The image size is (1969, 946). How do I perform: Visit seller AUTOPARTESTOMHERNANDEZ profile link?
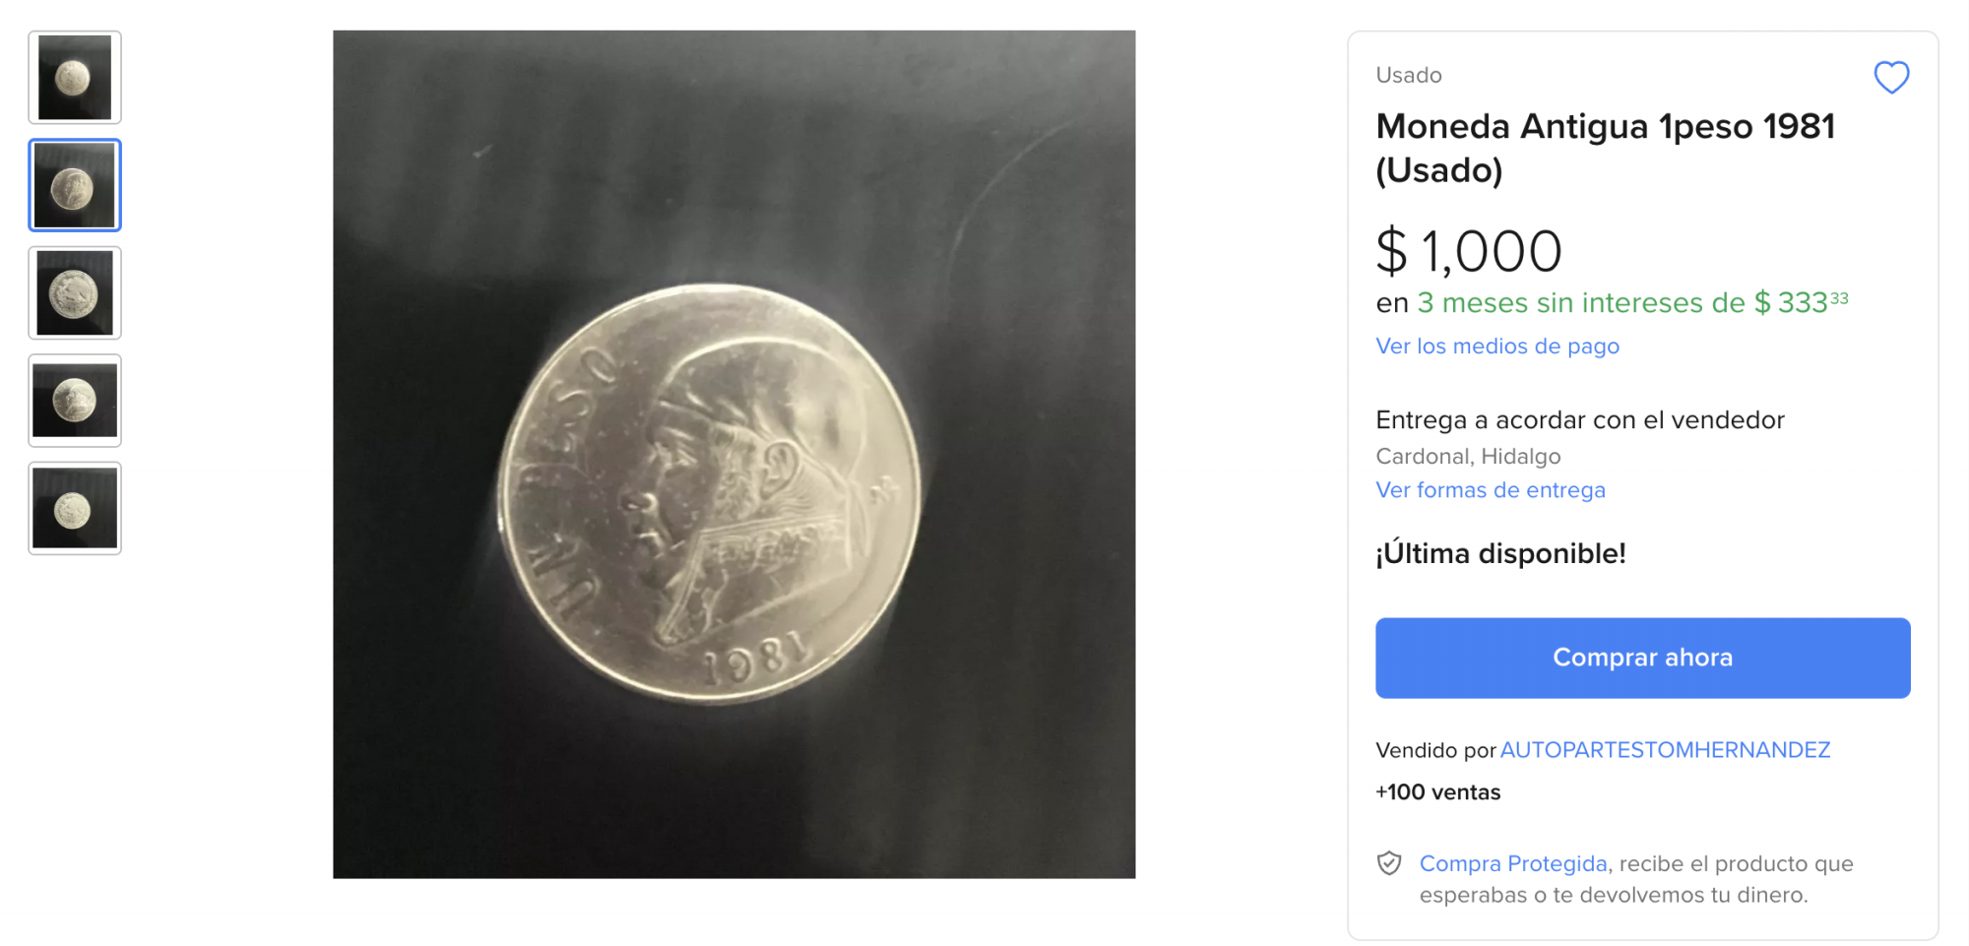(x=1664, y=750)
